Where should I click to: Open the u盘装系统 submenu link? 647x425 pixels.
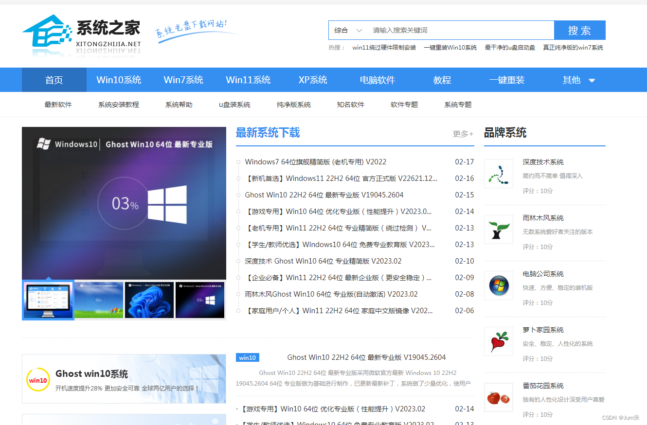234,105
